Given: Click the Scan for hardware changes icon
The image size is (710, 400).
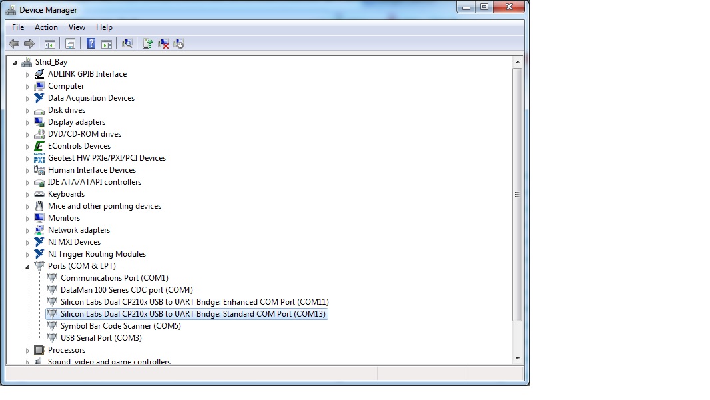Looking at the screenshot, I should 127,43.
